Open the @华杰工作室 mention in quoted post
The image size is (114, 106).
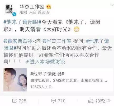(57, 41)
